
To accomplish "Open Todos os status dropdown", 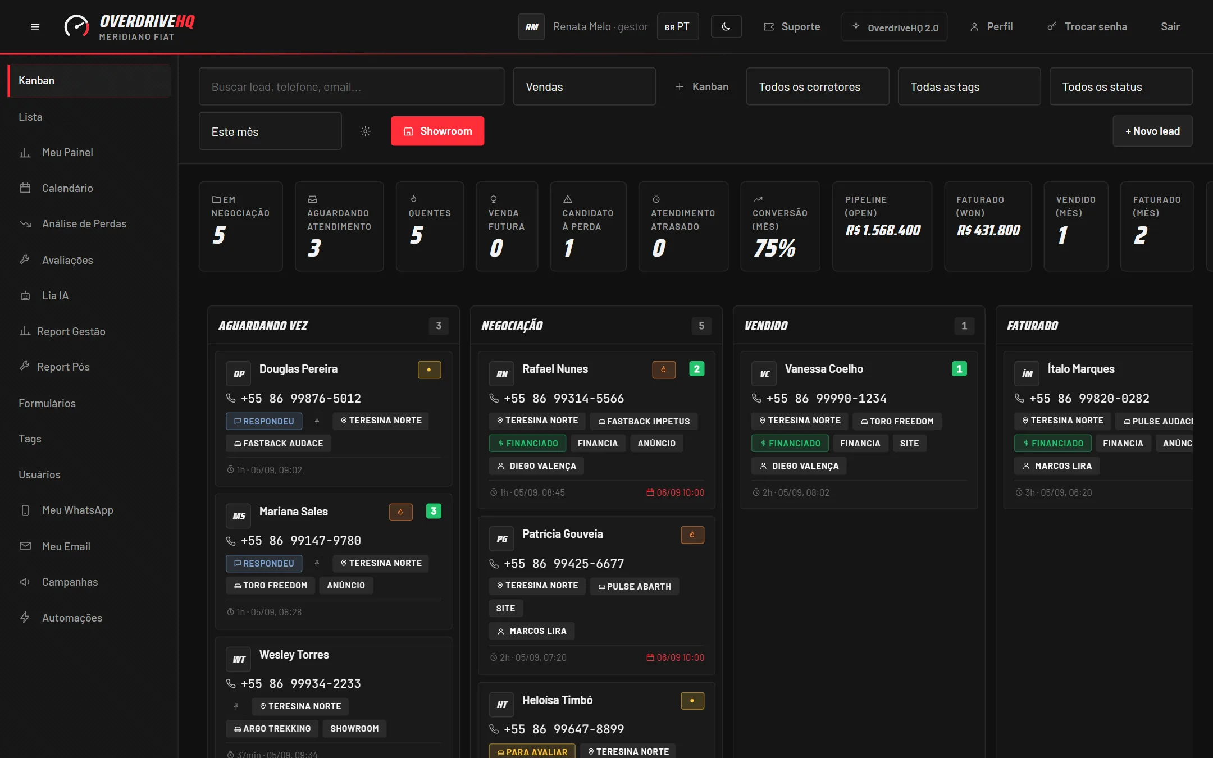I will [x=1120, y=86].
